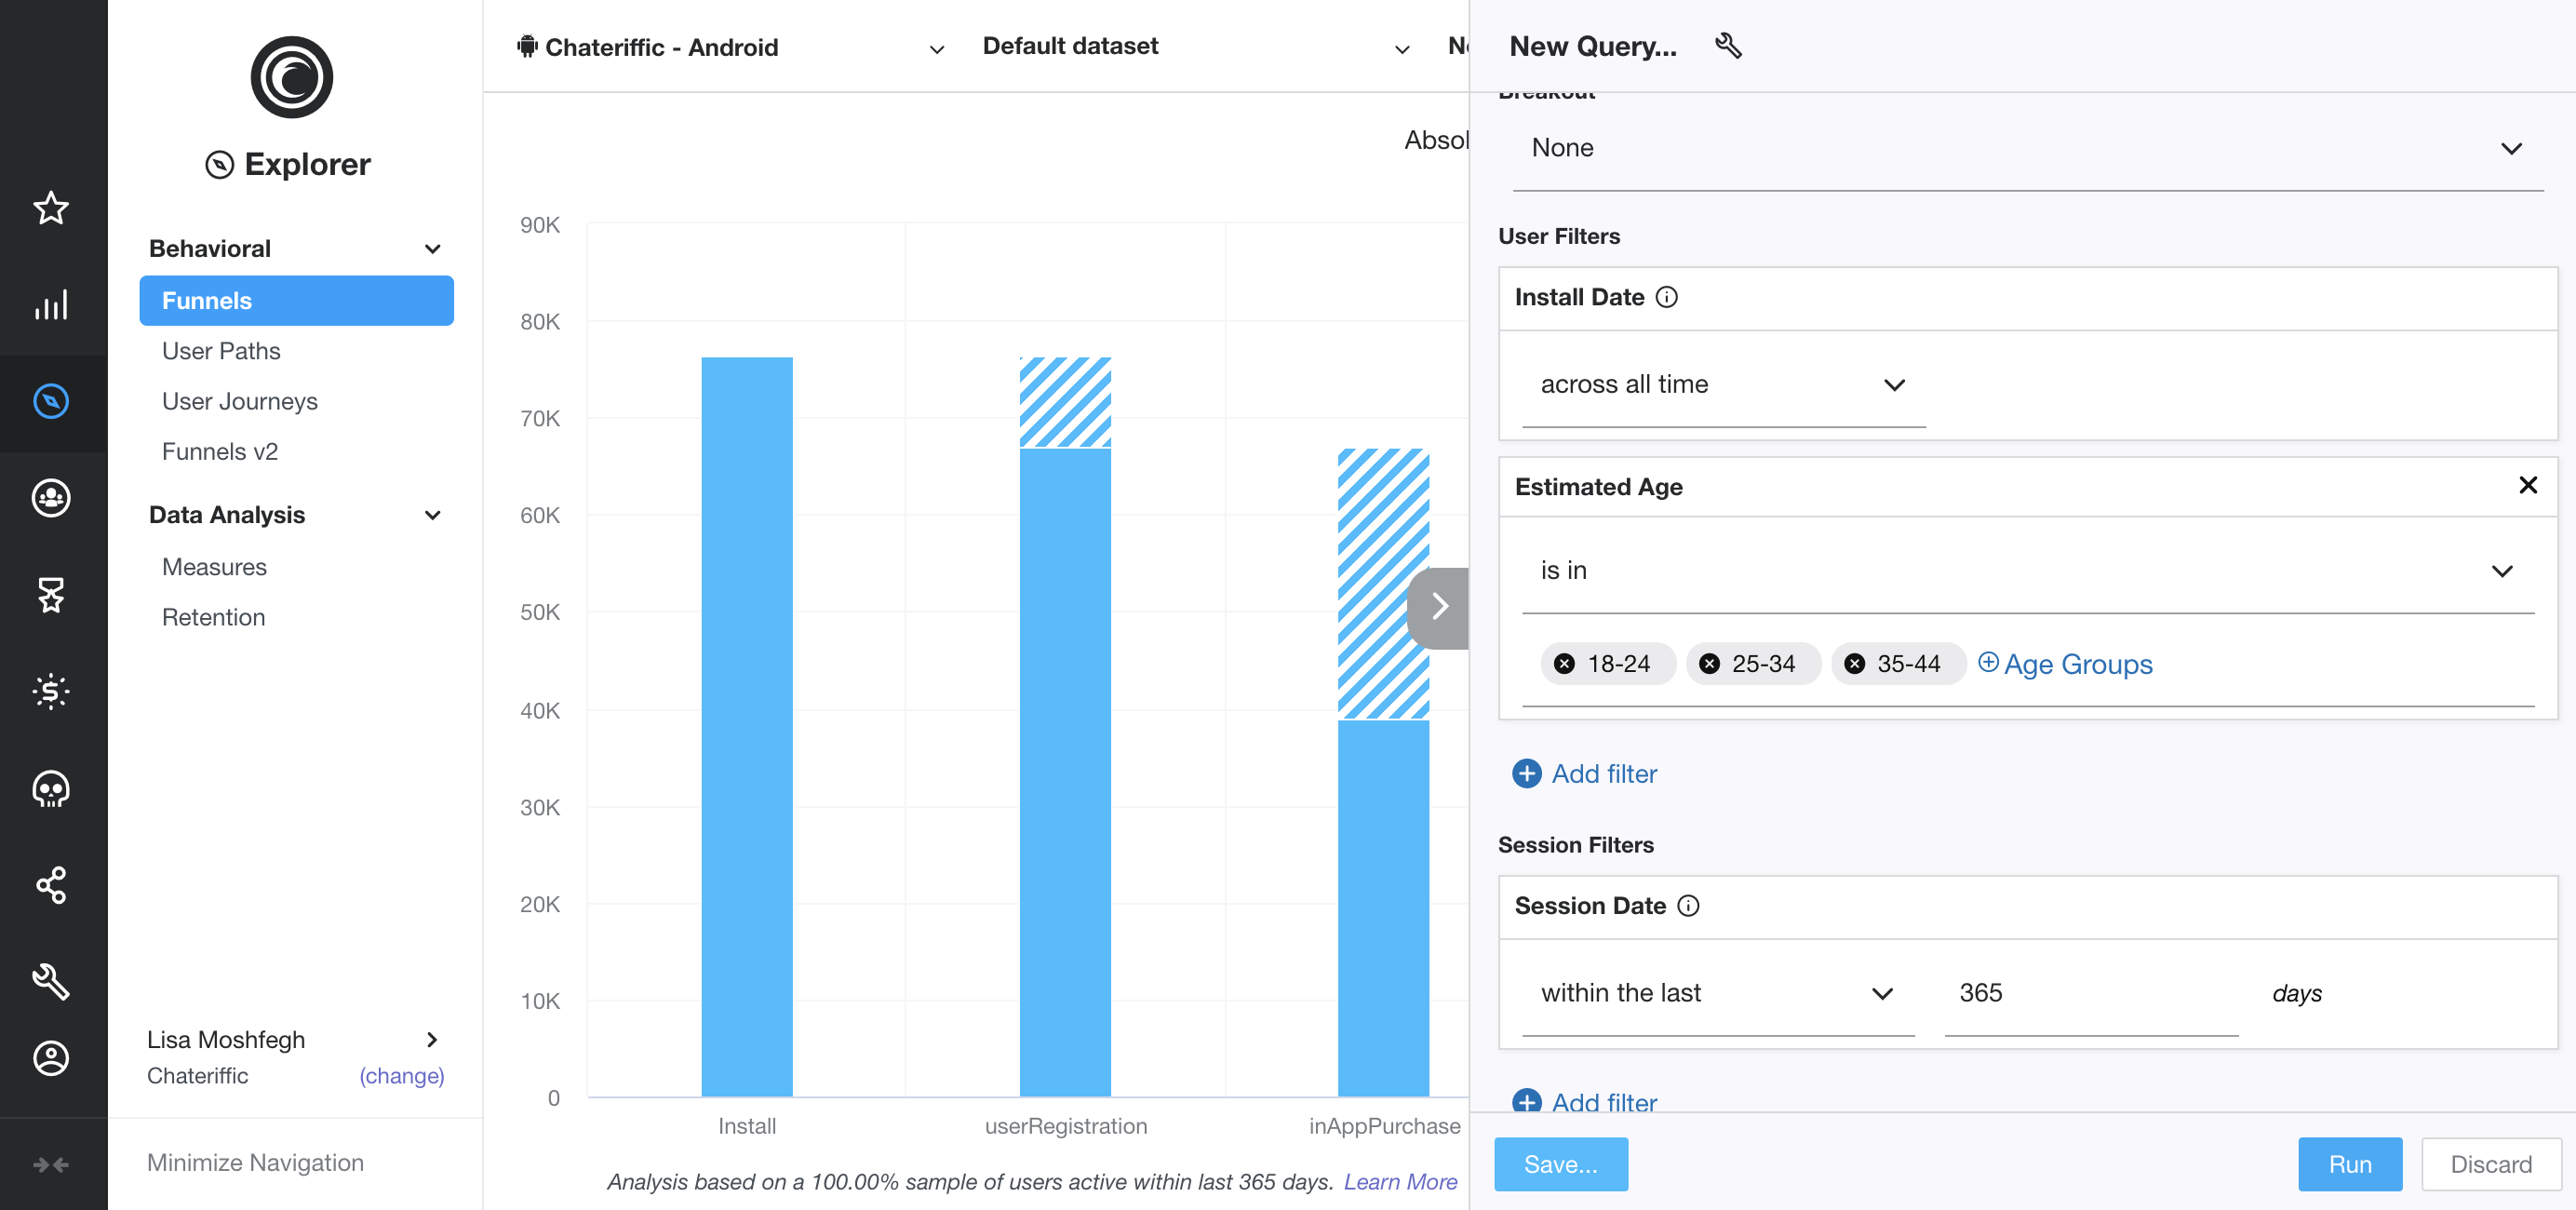The image size is (2576, 1210).
Task: Collapse the Data Analysis section
Action: [x=433, y=516]
